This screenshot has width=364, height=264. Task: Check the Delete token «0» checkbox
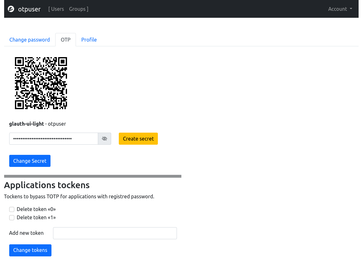pyautogui.click(x=12, y=209)
